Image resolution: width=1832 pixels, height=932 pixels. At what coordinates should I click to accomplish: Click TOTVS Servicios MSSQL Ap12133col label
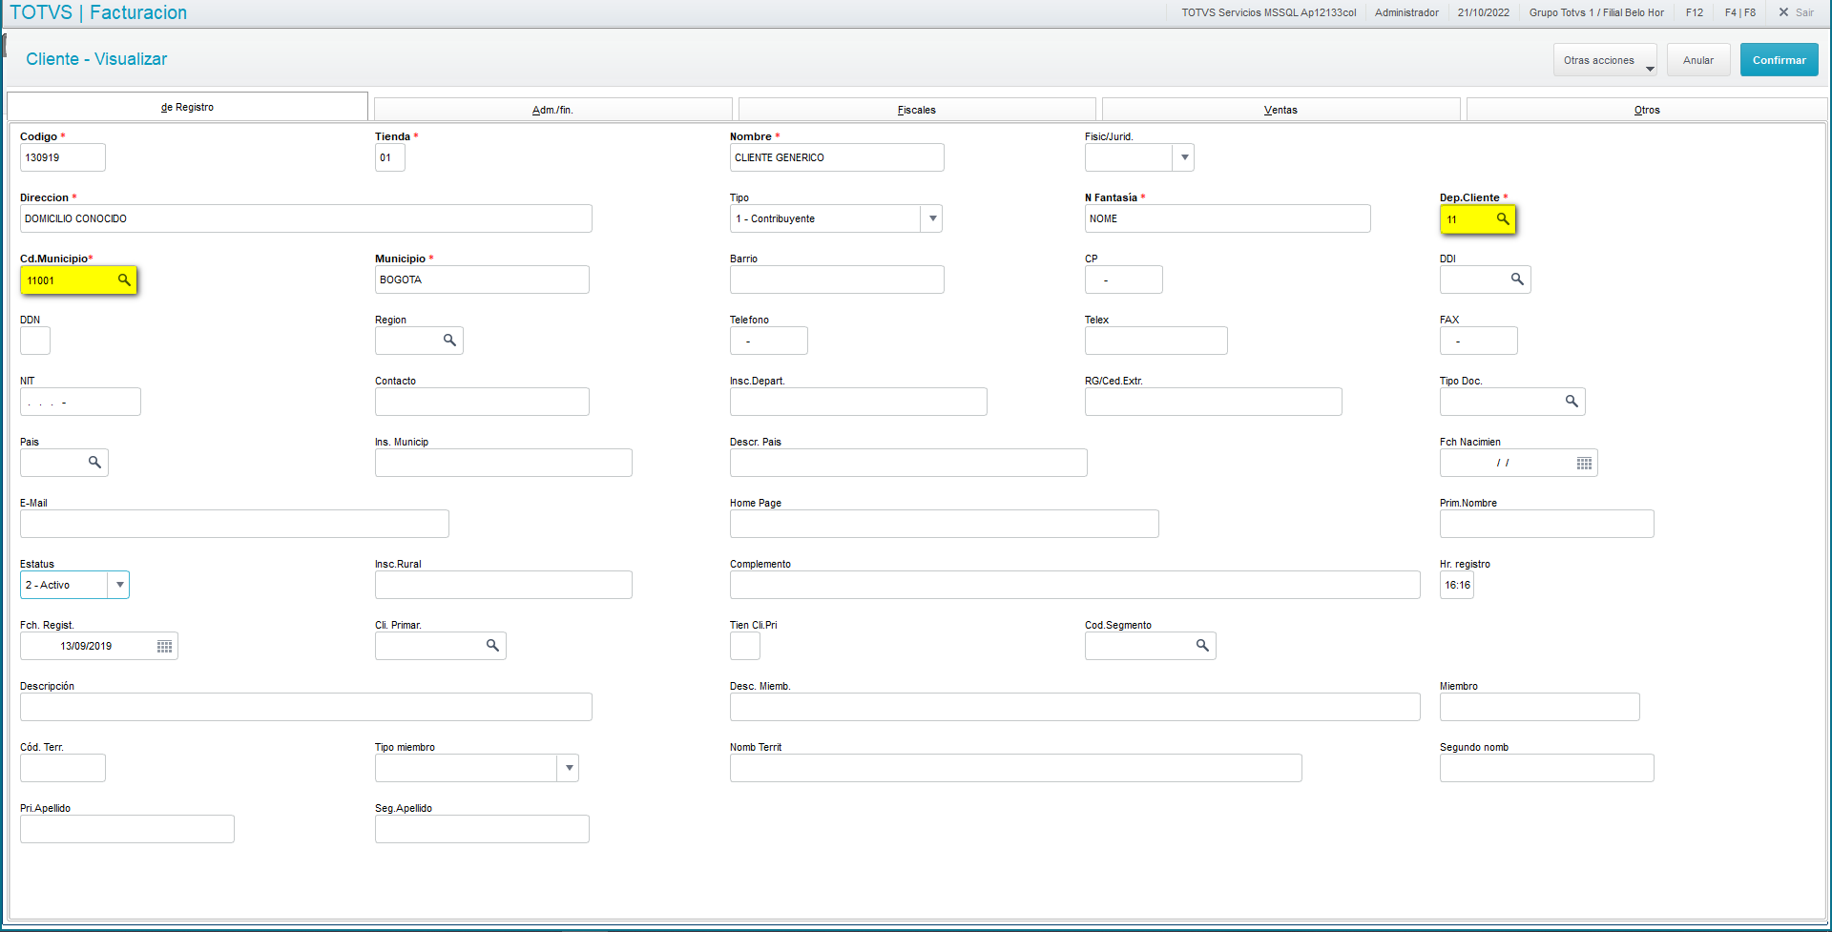[x=1269, y=12]
